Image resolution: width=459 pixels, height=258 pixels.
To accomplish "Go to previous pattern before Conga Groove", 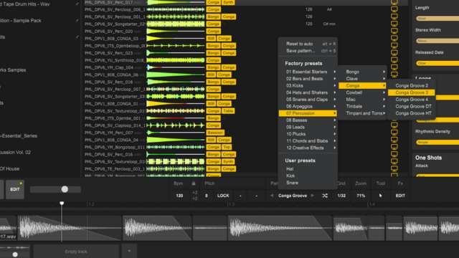I will click(x=272, y=196).
